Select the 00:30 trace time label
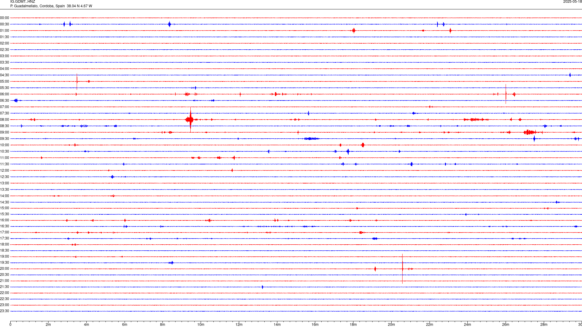The image size is (582, 327). [x=5, y=25]
